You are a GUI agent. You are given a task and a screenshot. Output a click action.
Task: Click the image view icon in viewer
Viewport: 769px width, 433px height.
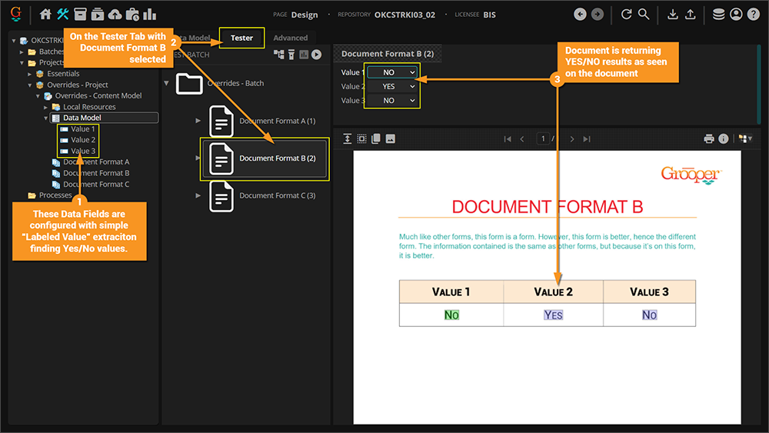[x=391, y=138]
